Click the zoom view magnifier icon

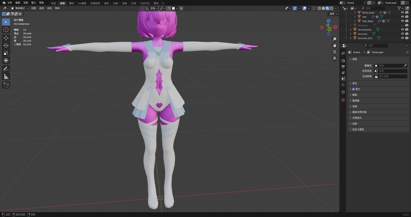coord(334,39)
